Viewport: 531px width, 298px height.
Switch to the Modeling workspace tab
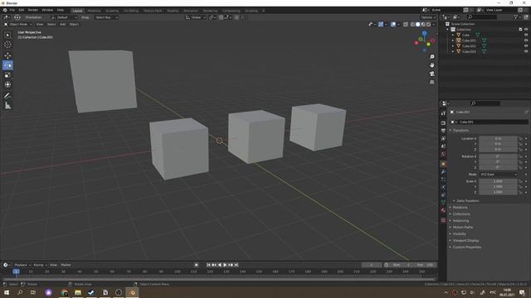(x=94, y=11)
